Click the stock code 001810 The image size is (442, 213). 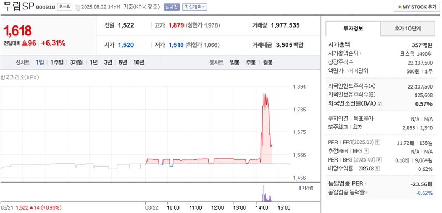[45, 7]
